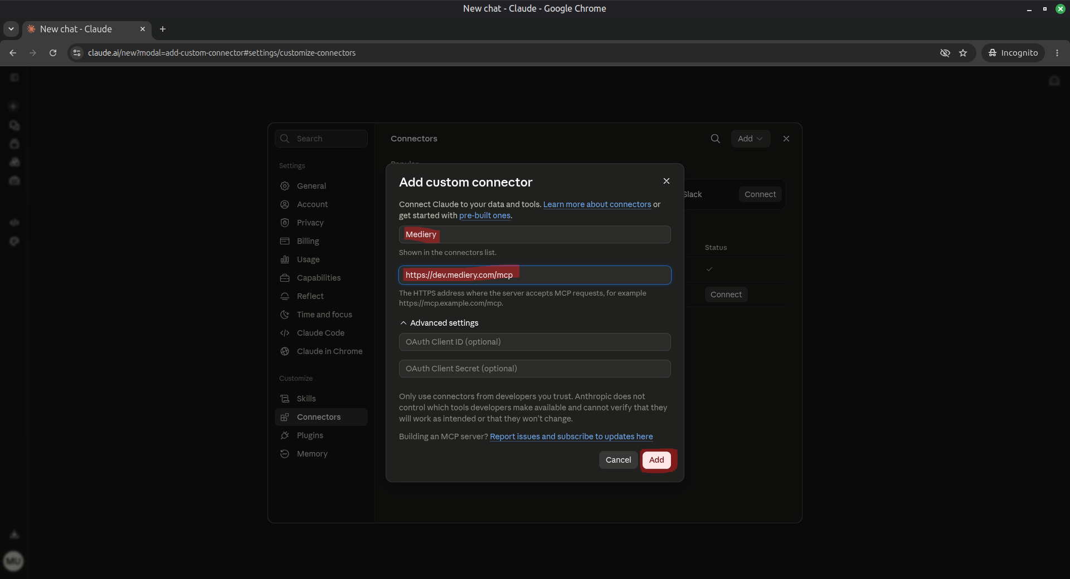This screenshot has height=579, width=1070.
Task: Click the Add button in the dialog
Action: 656,460
